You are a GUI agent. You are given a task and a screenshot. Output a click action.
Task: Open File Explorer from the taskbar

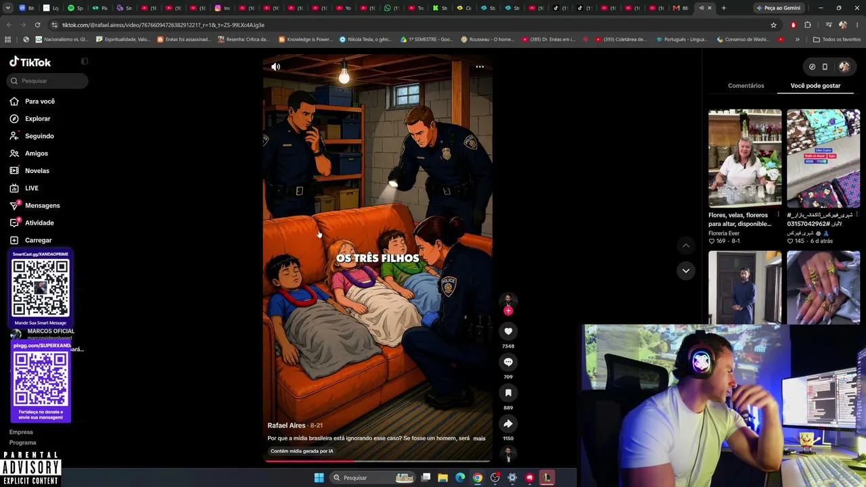[x=443, y=478]
